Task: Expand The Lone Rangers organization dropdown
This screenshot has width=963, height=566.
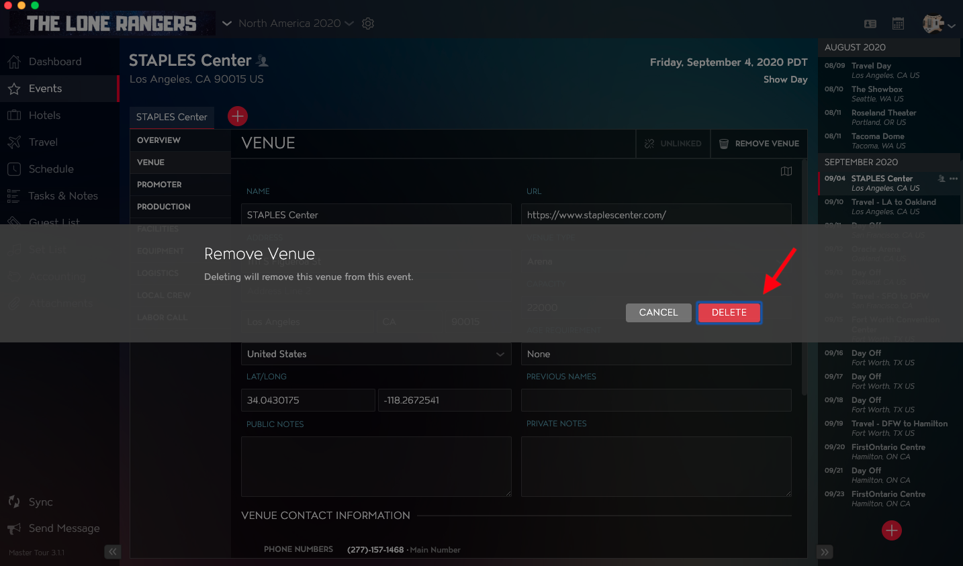Action: click(227, 23)
